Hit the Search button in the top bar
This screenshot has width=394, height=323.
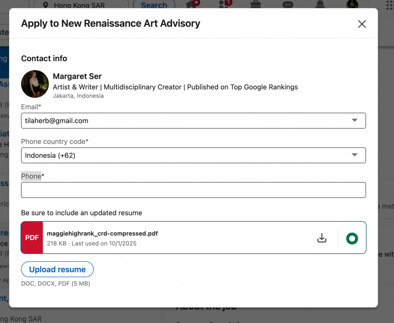tap(154, 5)
